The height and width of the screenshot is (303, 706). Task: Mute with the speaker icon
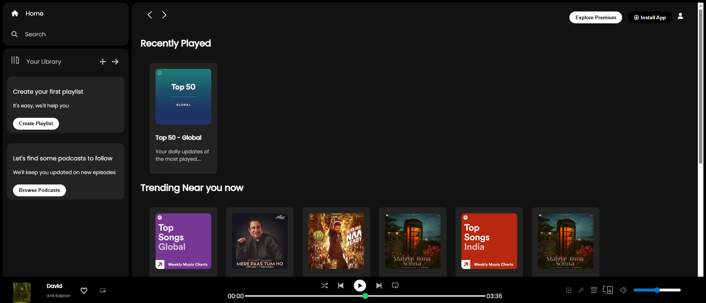tap(623, 290)
